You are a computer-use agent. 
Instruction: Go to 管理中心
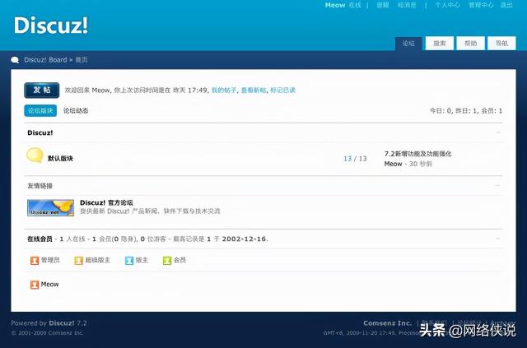click(481, 5)
